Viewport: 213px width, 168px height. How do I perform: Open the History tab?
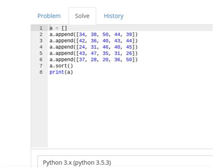pyautogui.click(x=114, y=16)
